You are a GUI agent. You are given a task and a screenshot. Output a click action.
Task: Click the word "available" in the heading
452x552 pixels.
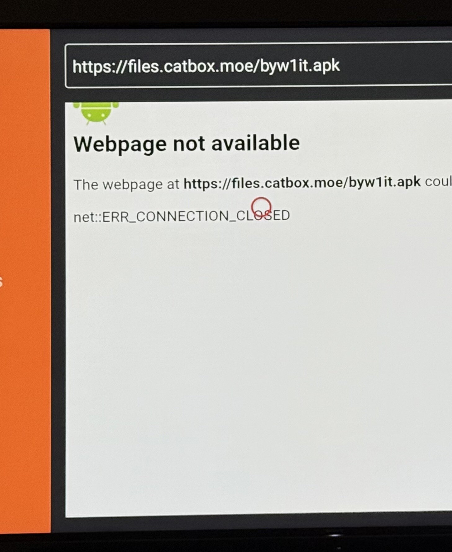click(255, 143)
